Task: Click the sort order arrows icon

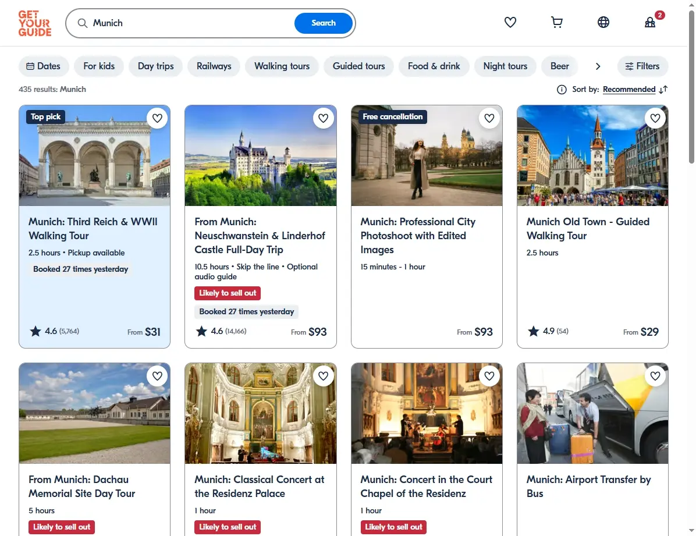Action: click(663, 90)
